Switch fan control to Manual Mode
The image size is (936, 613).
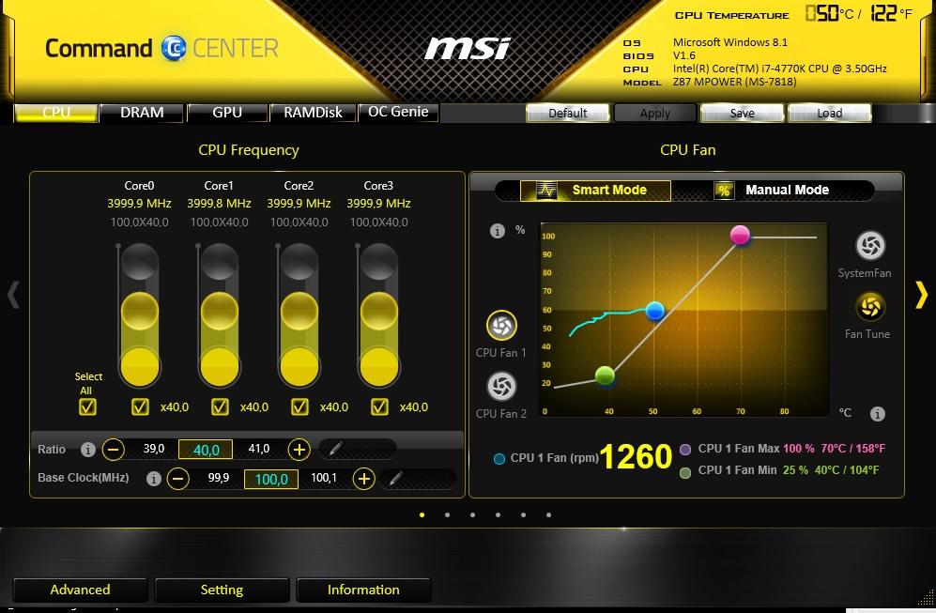pos(772,191)
